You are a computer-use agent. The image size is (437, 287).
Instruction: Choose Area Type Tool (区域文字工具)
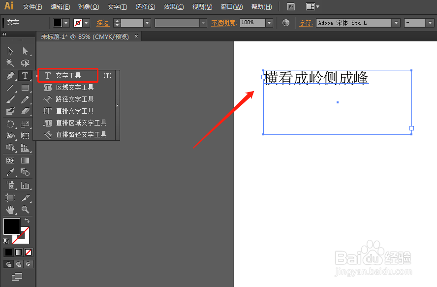coord(75,88)
